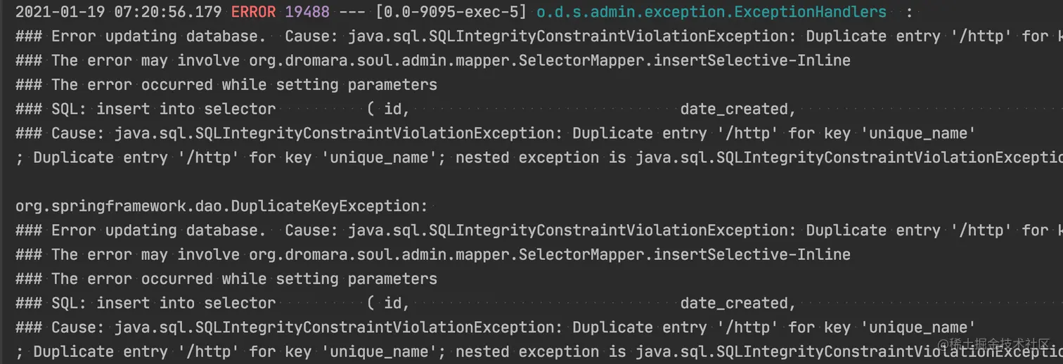This screenshot has height=364, width=1063.
Task: Click the red ERROR log level
Action: 254,12
